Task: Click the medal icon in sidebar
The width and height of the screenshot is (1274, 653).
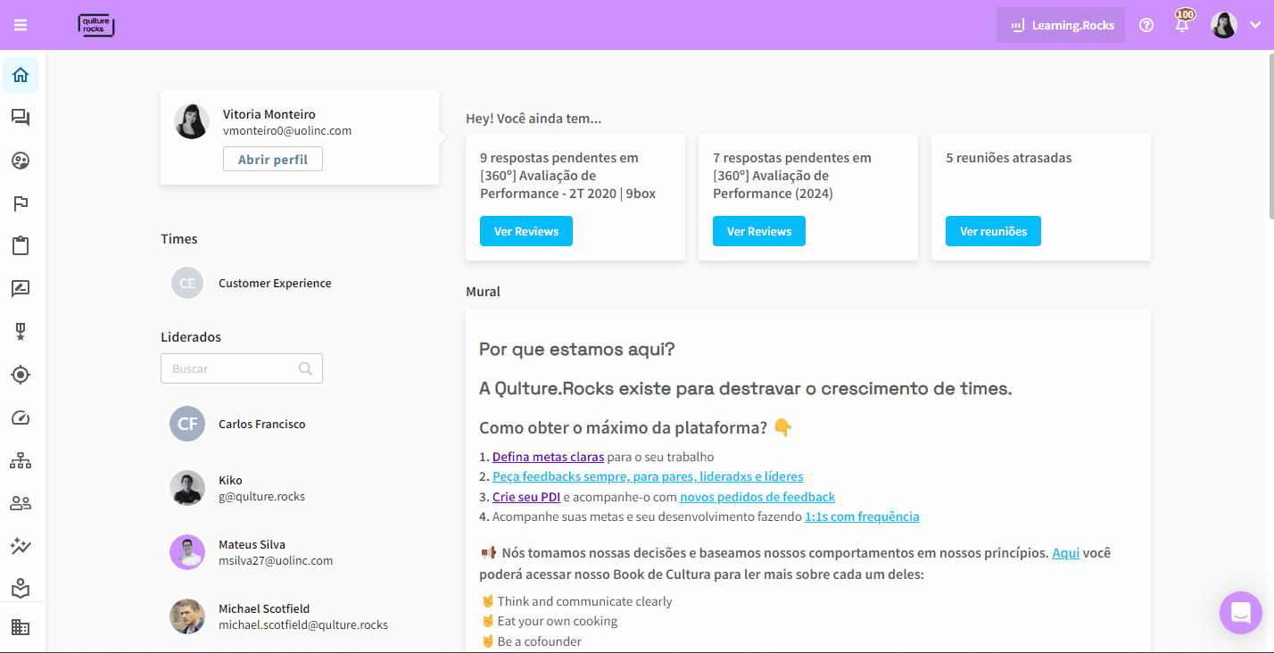Action: [21, 332]
